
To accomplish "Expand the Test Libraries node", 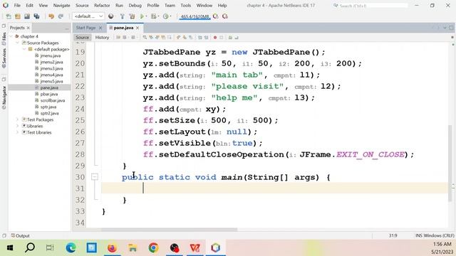I will (x=17, y=132).
